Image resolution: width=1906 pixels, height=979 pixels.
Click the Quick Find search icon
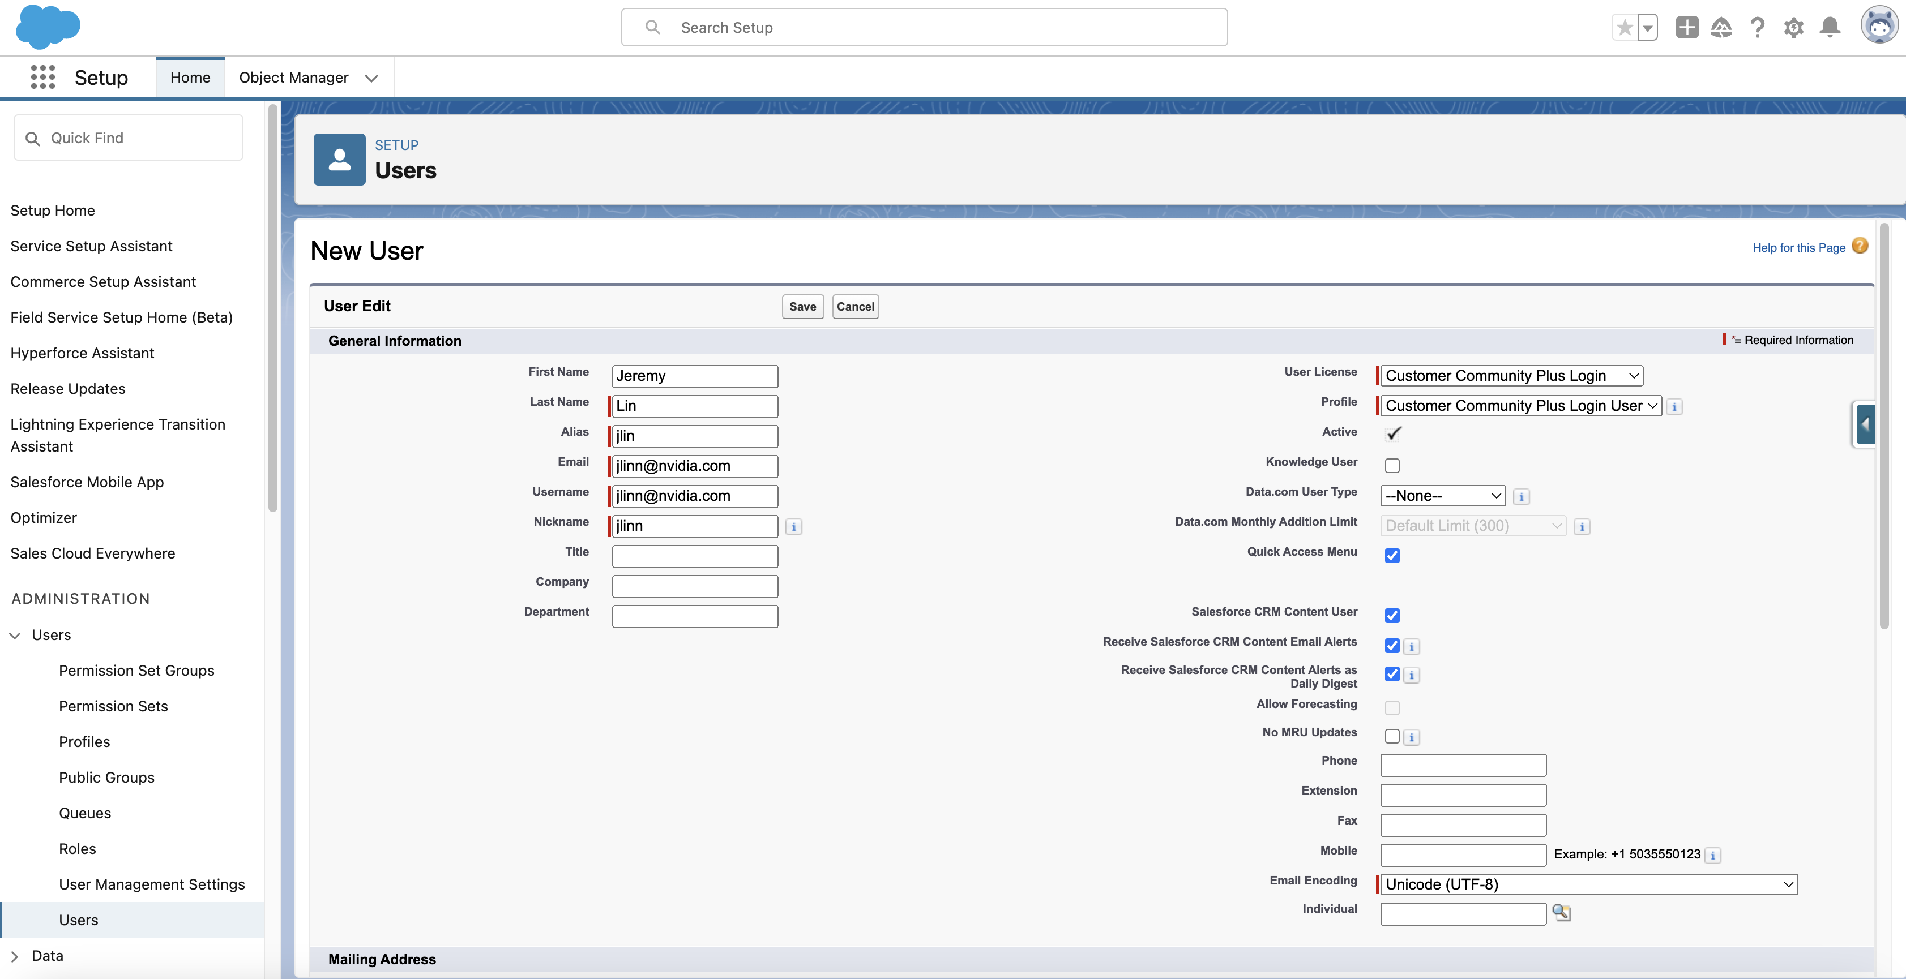(x=32, y=138)
